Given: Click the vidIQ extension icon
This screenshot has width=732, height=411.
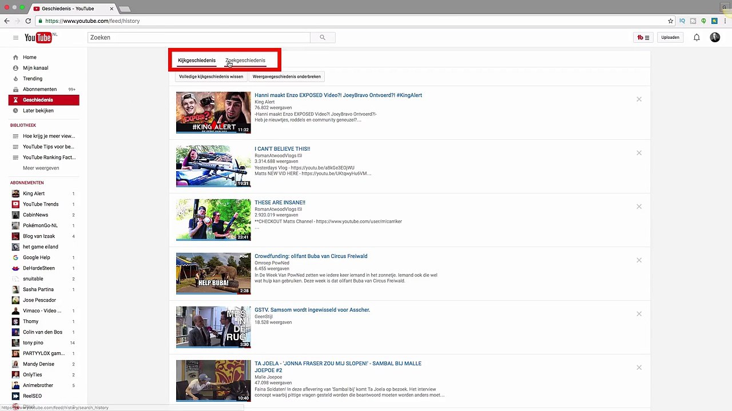Looking at the screenshot, I should pos(682,21).
